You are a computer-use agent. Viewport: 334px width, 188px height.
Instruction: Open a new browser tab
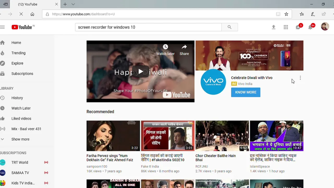pyautogui.click(x=65, y=4)
